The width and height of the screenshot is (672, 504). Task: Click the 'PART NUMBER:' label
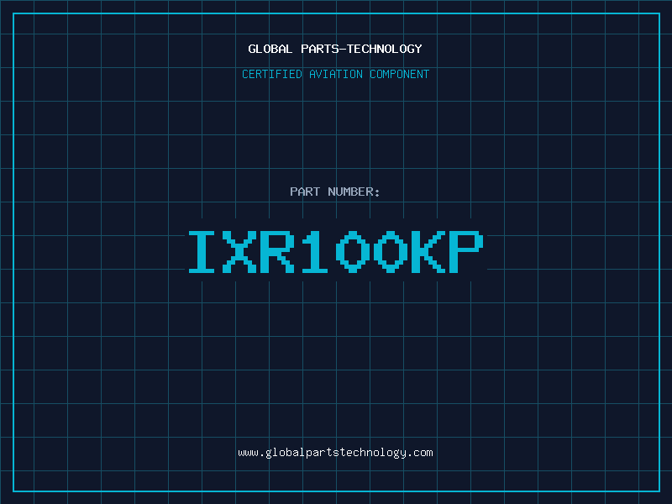[x=334, y=192]
